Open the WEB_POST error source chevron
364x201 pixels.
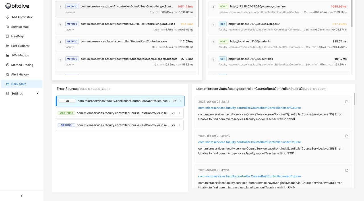179,113
